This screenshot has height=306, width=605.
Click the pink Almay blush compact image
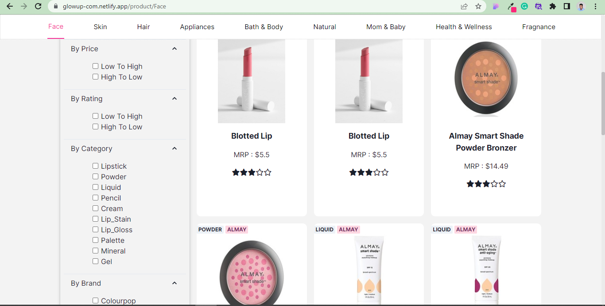point(252,272)
